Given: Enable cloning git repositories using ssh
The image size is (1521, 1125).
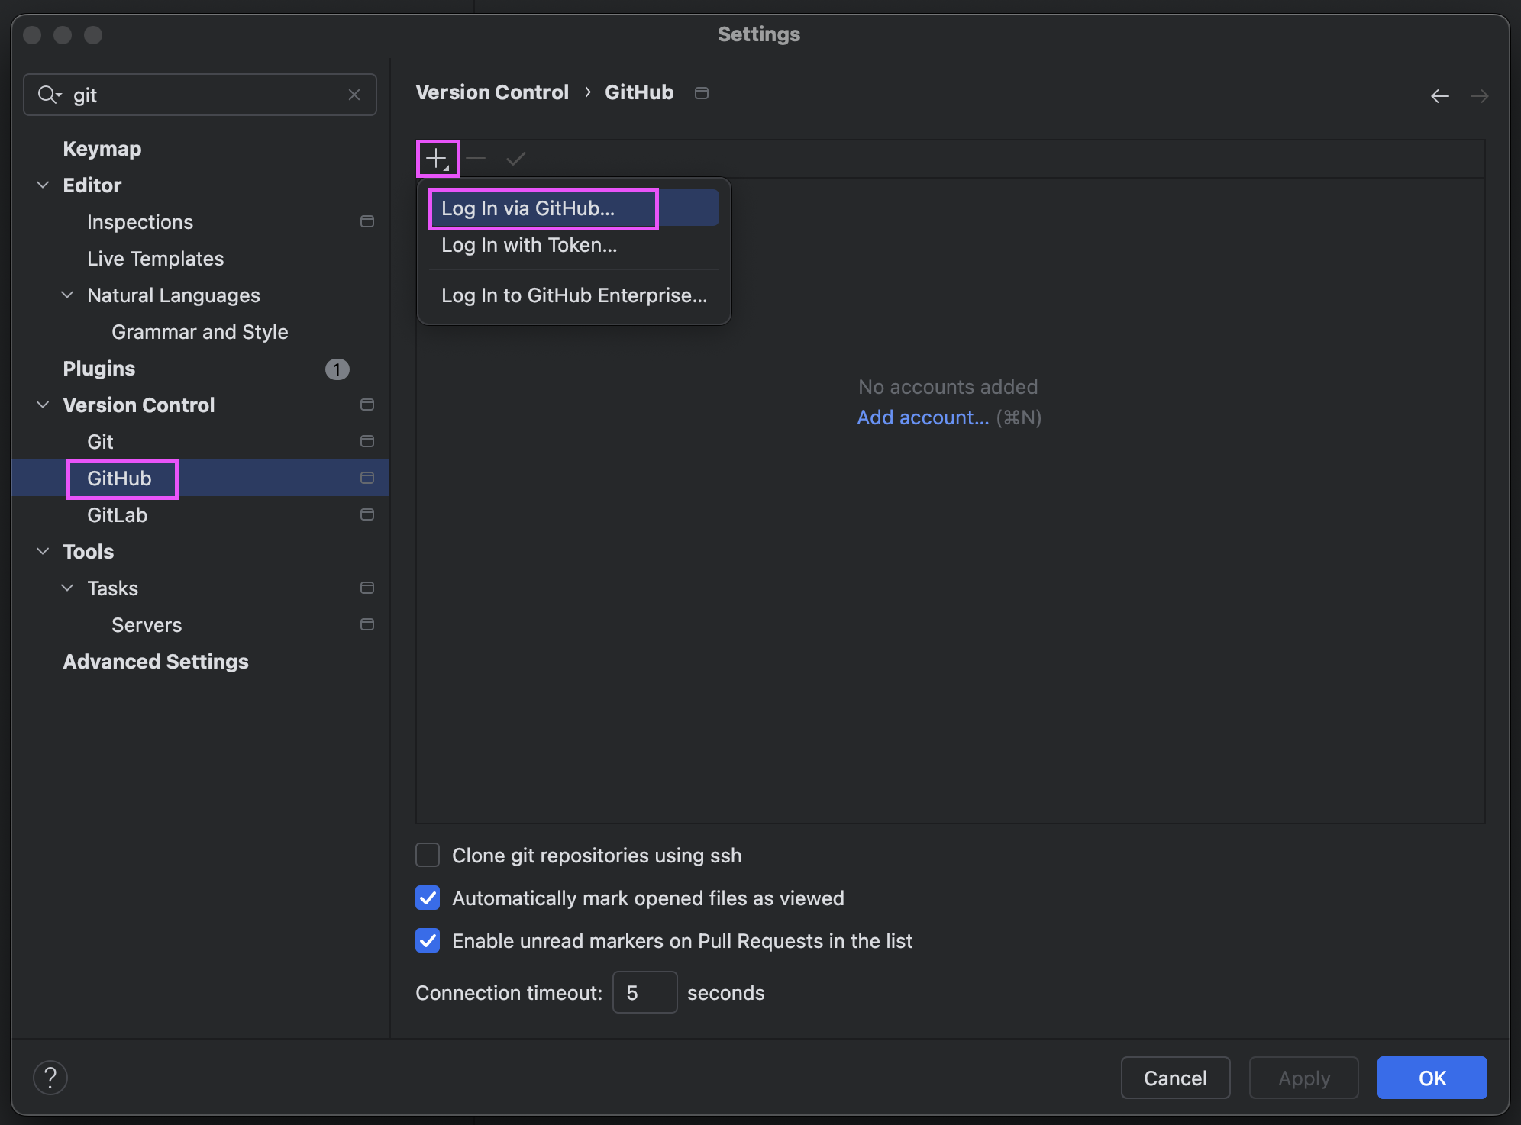Looking at the screenshot, I should (428, 855).
